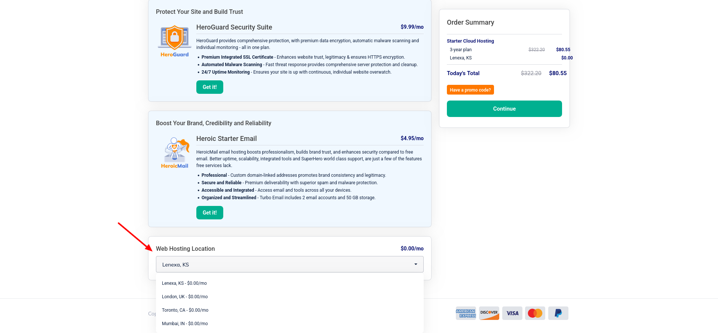Click Protect Your Site and Build Trust heading
Screen dimensions: 718x333
pyautogui.click(x=199, y=12)
